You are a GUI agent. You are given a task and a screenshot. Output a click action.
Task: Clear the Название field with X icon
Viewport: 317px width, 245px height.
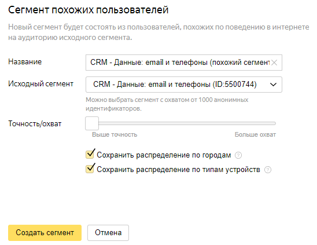tap(274, 63)
